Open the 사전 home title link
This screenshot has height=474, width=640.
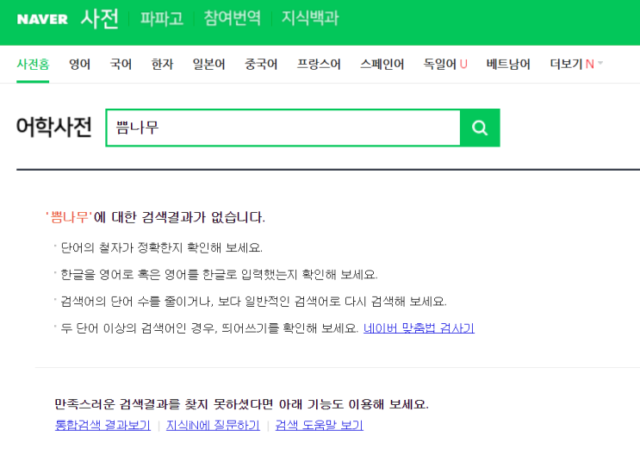[x=100, y=18]
